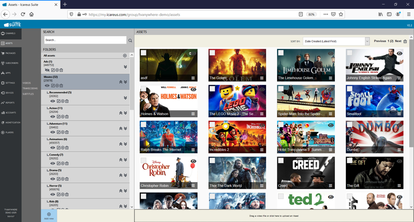This screenshot has height=222, width=414.
Task: Tick the Holmes & Watson checkbox
Action: click(x=144, y=89)
